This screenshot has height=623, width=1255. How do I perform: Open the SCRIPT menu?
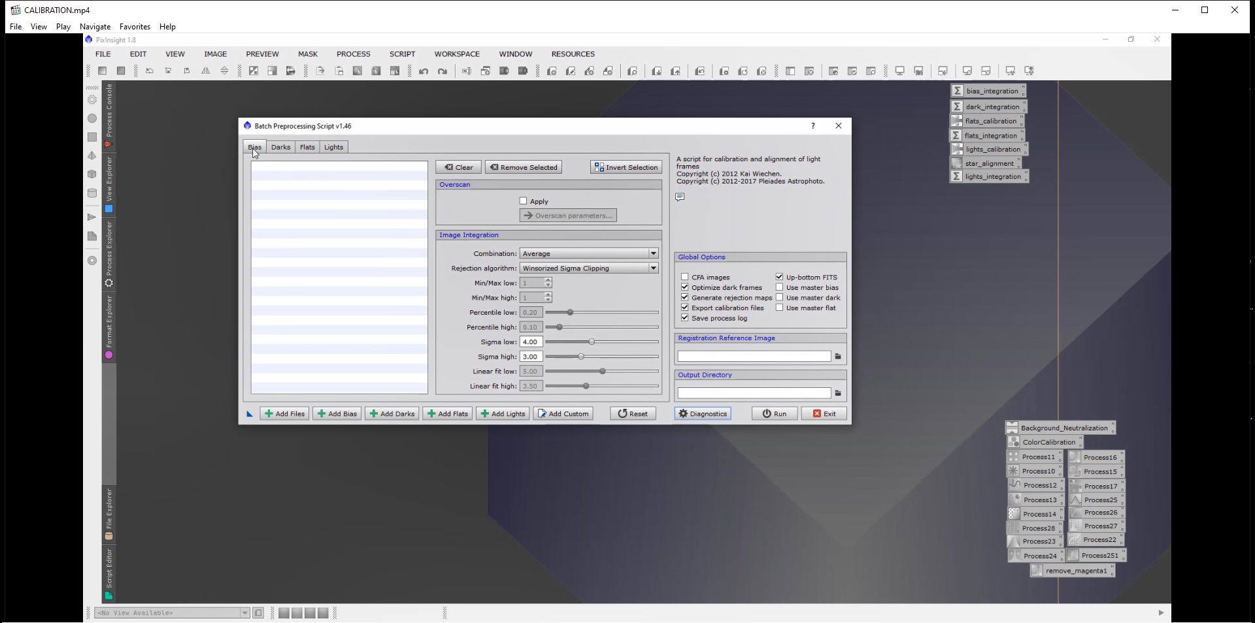402,54
